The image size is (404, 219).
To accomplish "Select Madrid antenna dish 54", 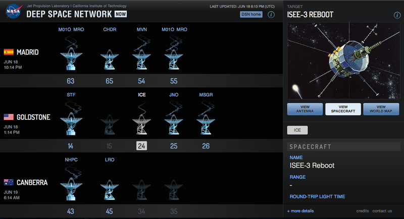I will pyautogui.click(x=141, y=59).
